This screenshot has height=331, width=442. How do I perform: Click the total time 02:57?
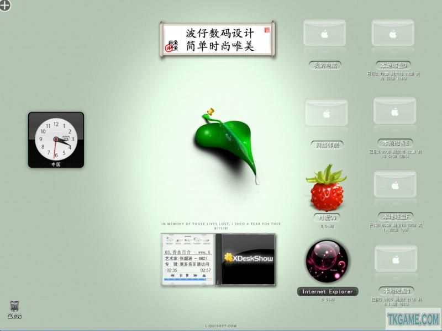[206, 270]
